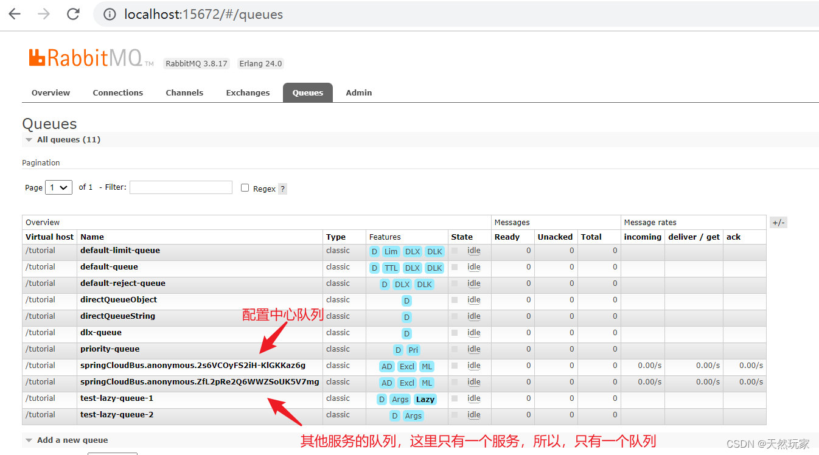Click DLX badge on default-reject-queue row
The image size is (819, 455).
coord(402,284)
